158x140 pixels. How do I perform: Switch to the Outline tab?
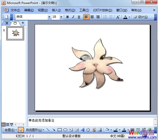(x=7, y=23)
